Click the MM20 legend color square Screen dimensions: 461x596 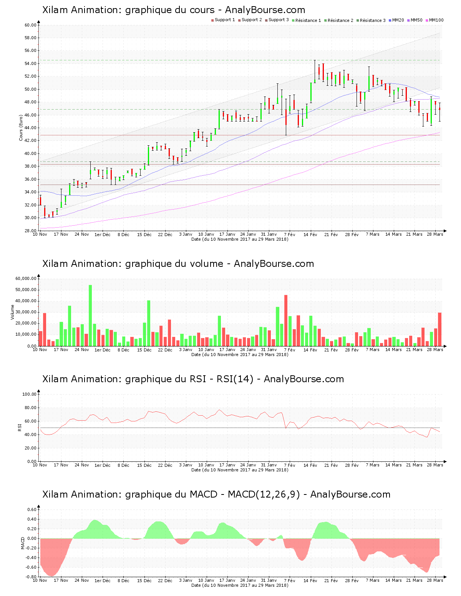tap(390, 20)
